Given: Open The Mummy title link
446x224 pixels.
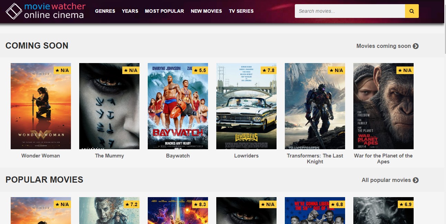Looking at the screenshot, I should [110, 156].
